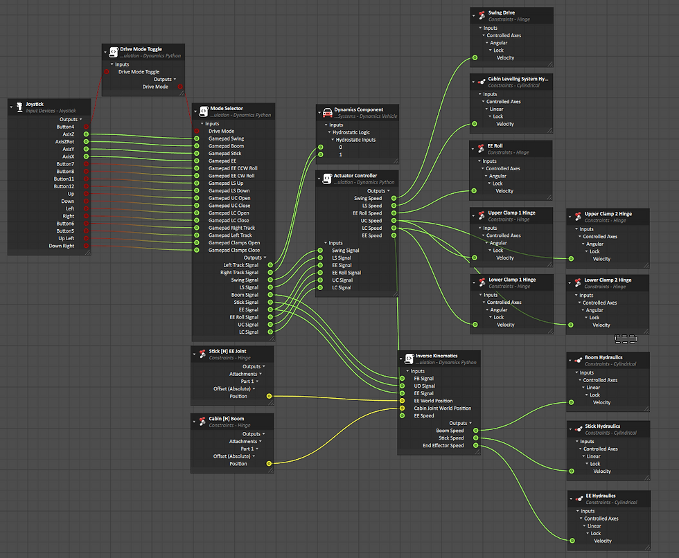Viewport: 679px width, 558px height.
Task: Click the Cabin Leveling System cylindrical icon
Action: point(482,82)
